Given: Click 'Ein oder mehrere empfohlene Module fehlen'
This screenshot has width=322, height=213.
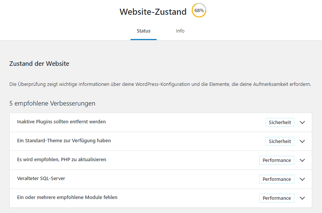Looking at the screenshot, I should 67,197.
